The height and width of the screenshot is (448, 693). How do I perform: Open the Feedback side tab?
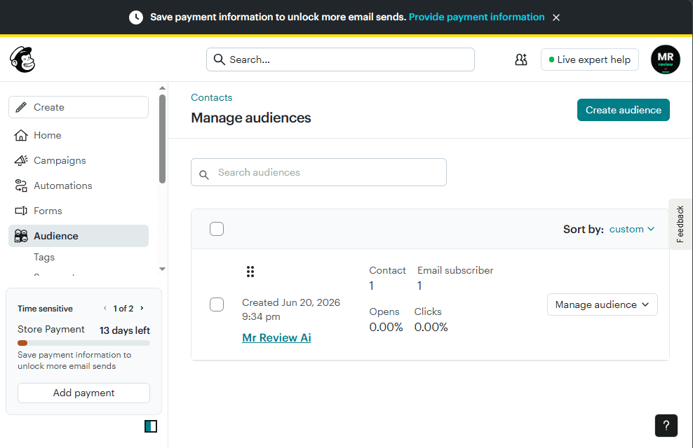(680, 224)
